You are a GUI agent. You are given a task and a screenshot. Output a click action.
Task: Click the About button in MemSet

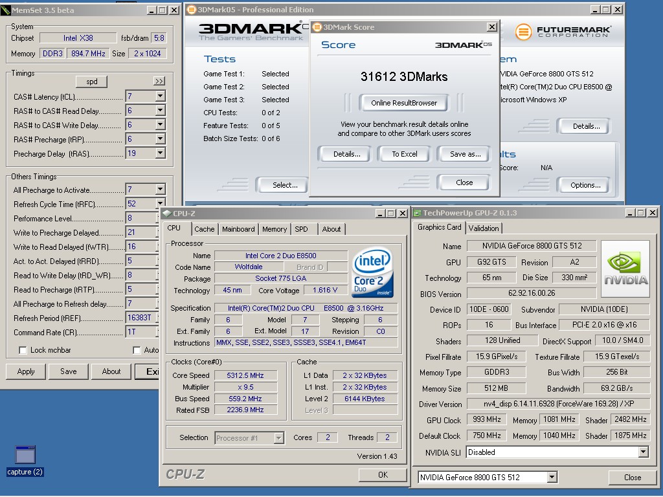click(111, 371)
